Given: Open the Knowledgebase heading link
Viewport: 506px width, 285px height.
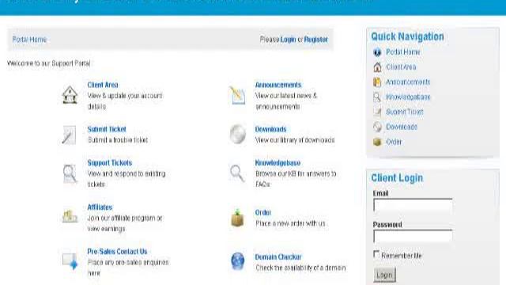Looking at the screenshot, I should 278,163.
